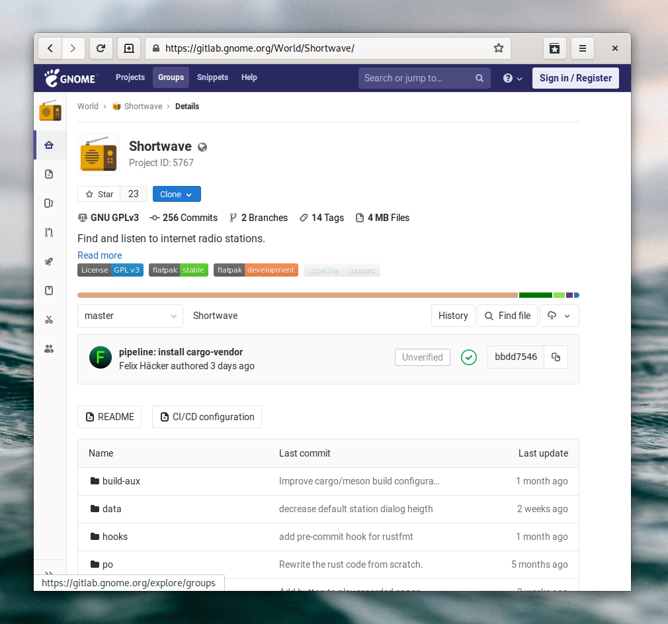Open Snippets in top navigation
668x624 pixels.
coord(212,77)
